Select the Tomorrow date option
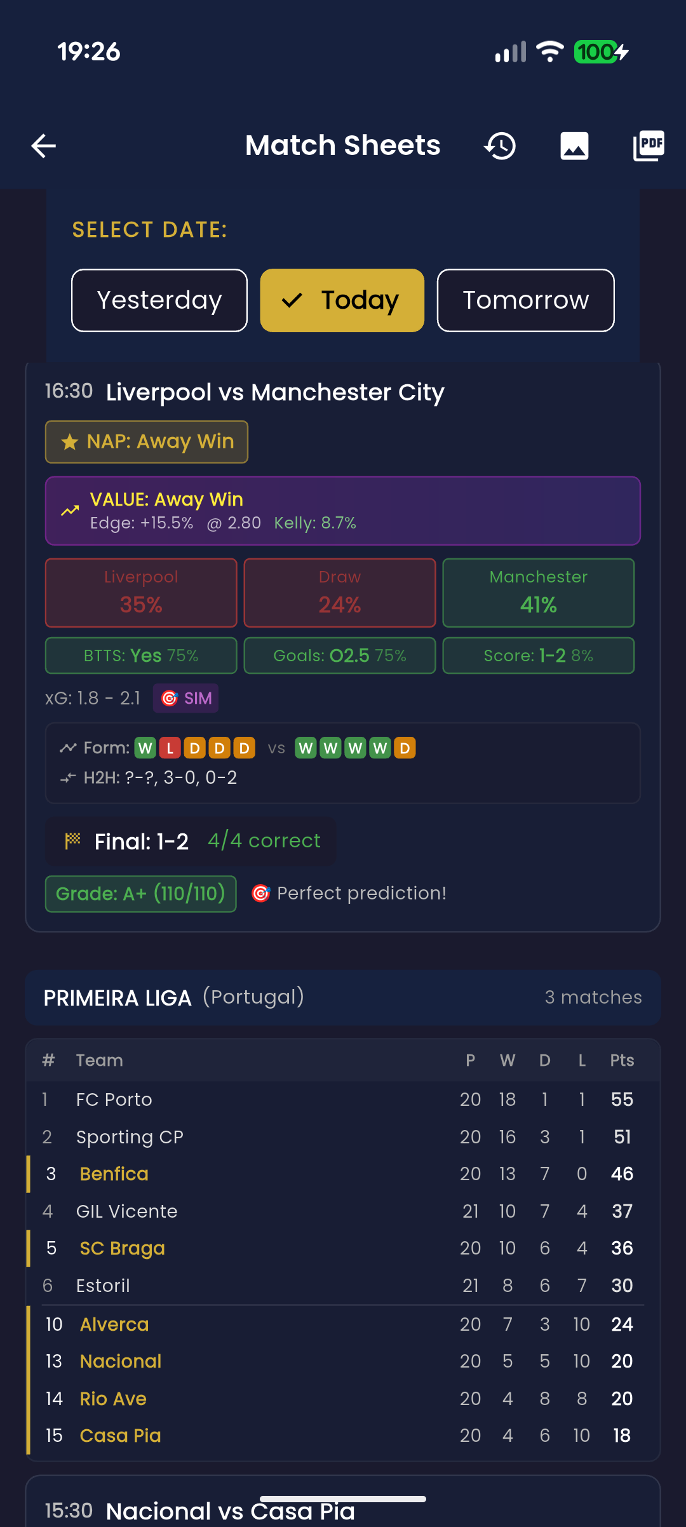This screenshot has height=1527, width=686. pos(525,300)
